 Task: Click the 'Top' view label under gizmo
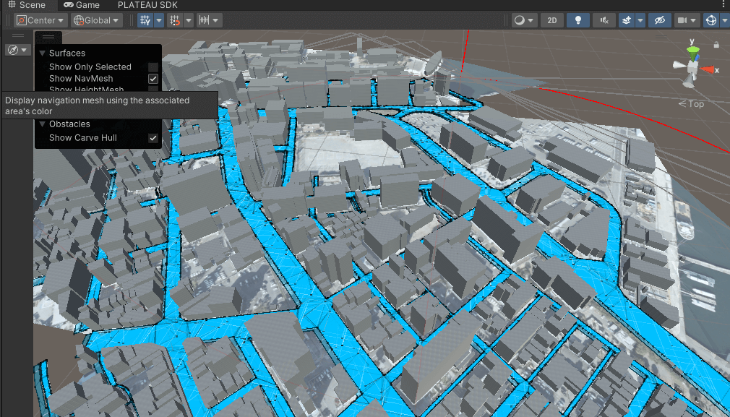pyautogui.click(x=696, y=104)
